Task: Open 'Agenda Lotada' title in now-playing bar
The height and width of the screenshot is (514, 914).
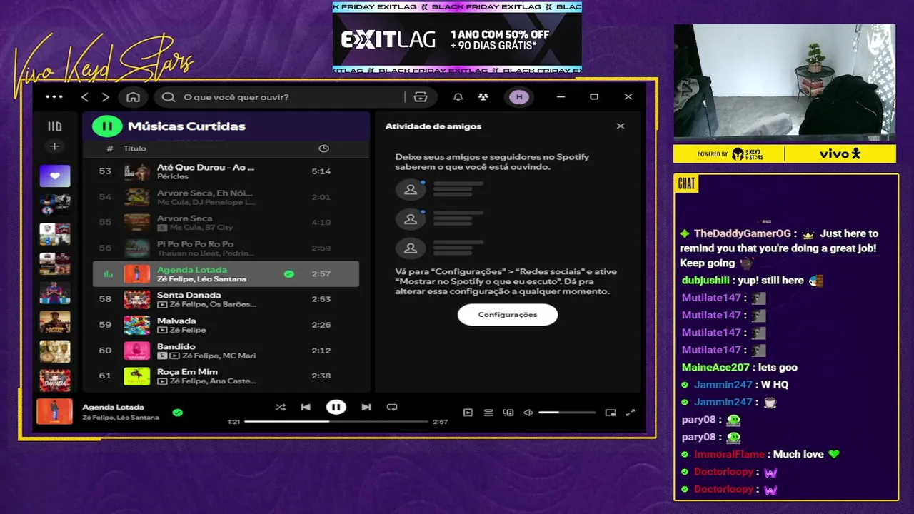Action: tap(113, 407)
